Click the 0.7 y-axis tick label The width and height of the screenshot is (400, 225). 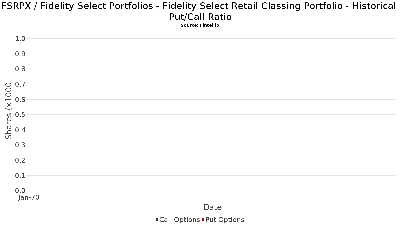click(20, 84)
